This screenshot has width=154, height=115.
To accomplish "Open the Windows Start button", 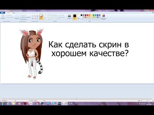I will point(2,103).
